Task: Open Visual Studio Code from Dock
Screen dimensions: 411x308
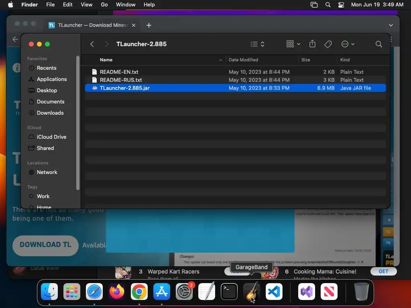Action: 274,291
